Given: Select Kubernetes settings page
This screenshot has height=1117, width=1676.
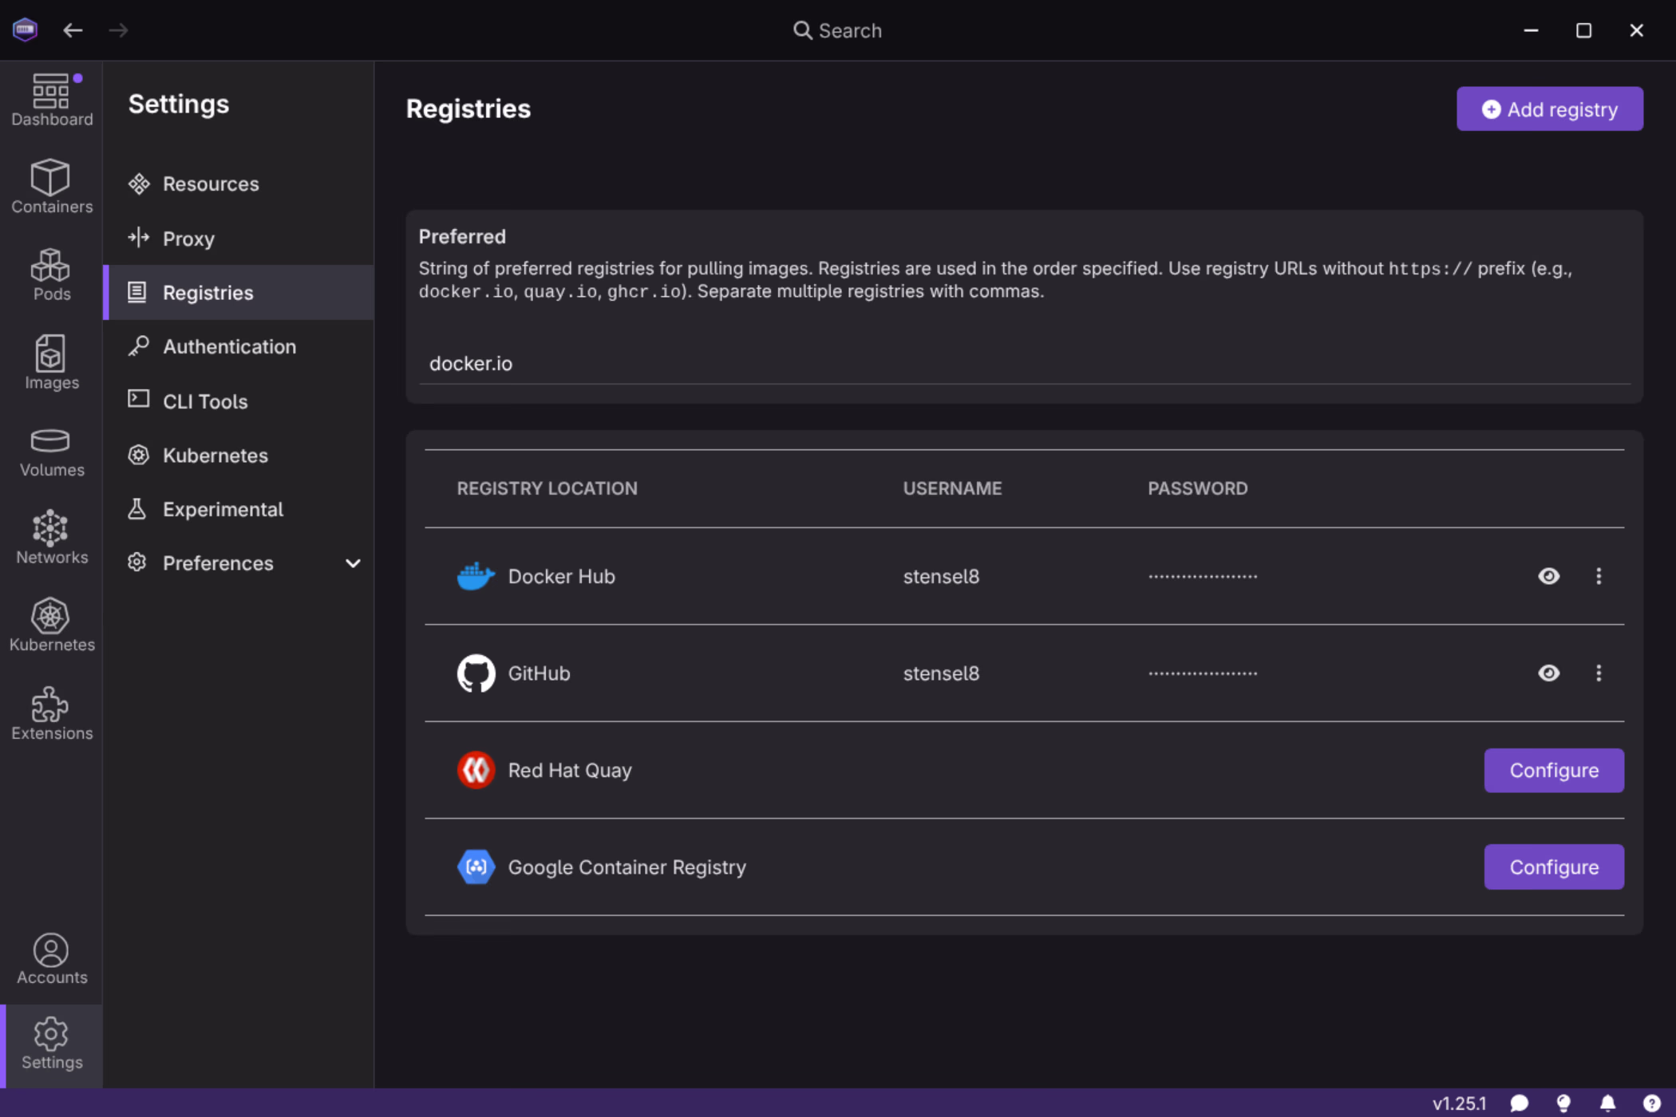Looking at the screenshot, I should (x=239, y=456).
